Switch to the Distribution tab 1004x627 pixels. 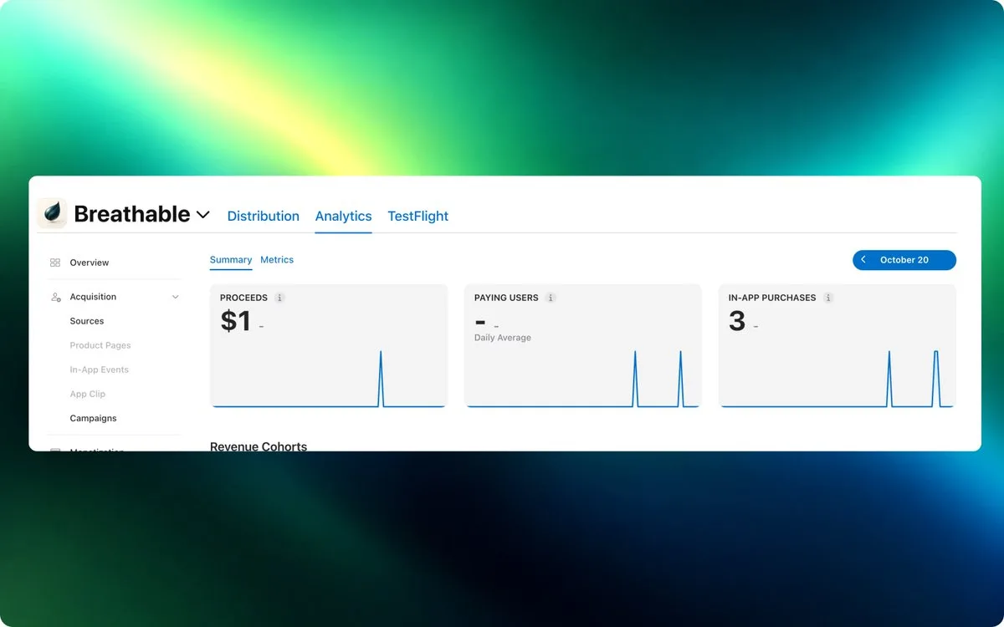[x=263, y=216]
